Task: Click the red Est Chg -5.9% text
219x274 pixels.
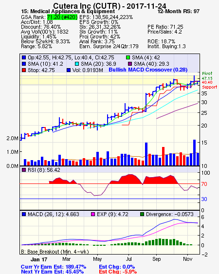Action: (x=118, y=272)
